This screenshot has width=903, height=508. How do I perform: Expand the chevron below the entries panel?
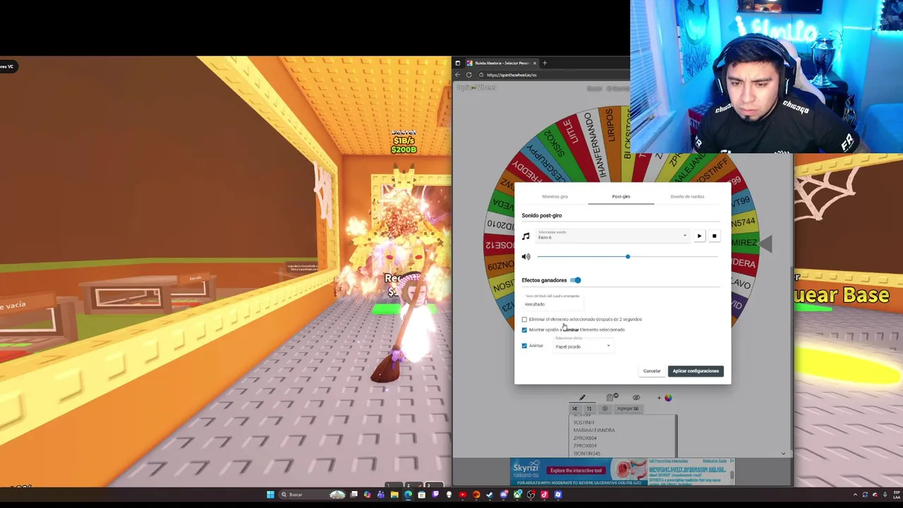coord(783,454)
